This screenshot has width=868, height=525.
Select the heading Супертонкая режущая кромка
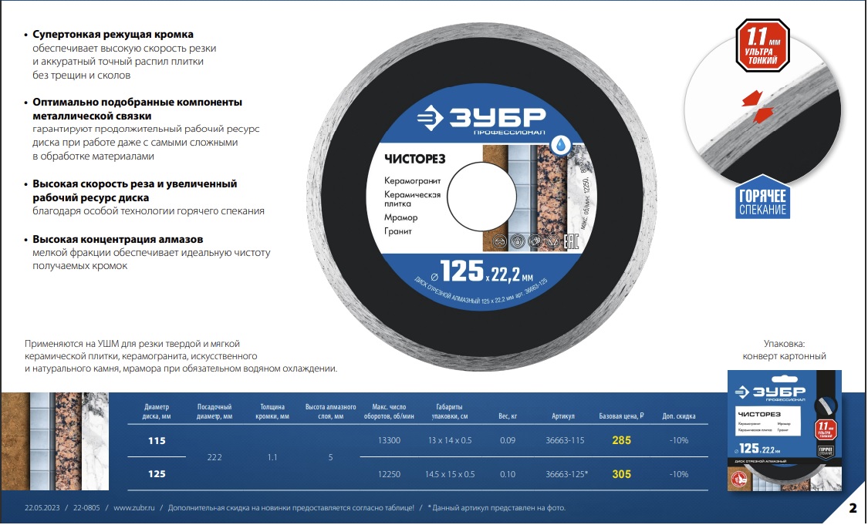click(113, 34)
